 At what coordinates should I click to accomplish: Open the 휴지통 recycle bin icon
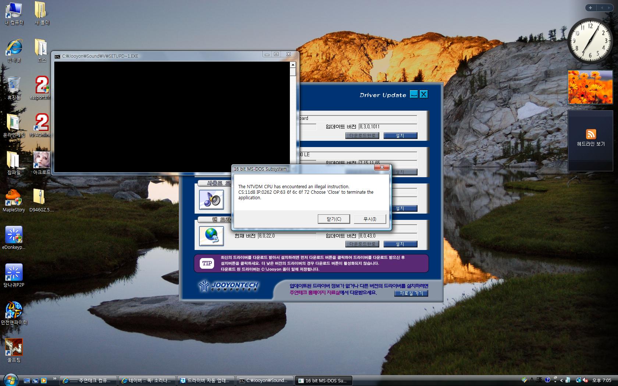[x=14, y=86]
